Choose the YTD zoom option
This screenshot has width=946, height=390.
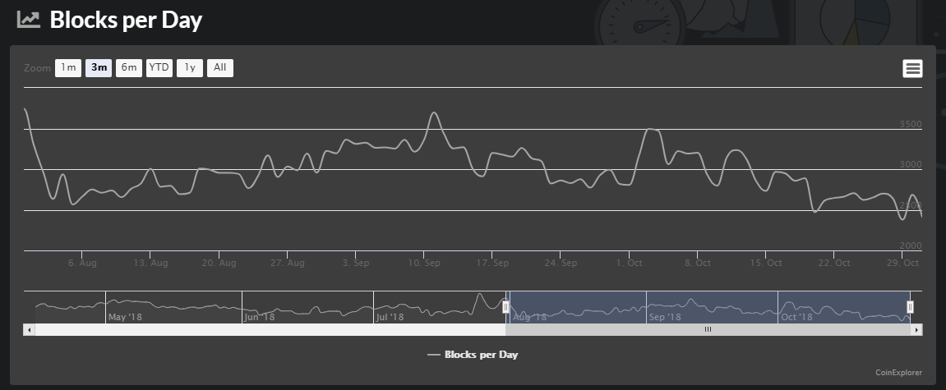[x=159, y=68]
